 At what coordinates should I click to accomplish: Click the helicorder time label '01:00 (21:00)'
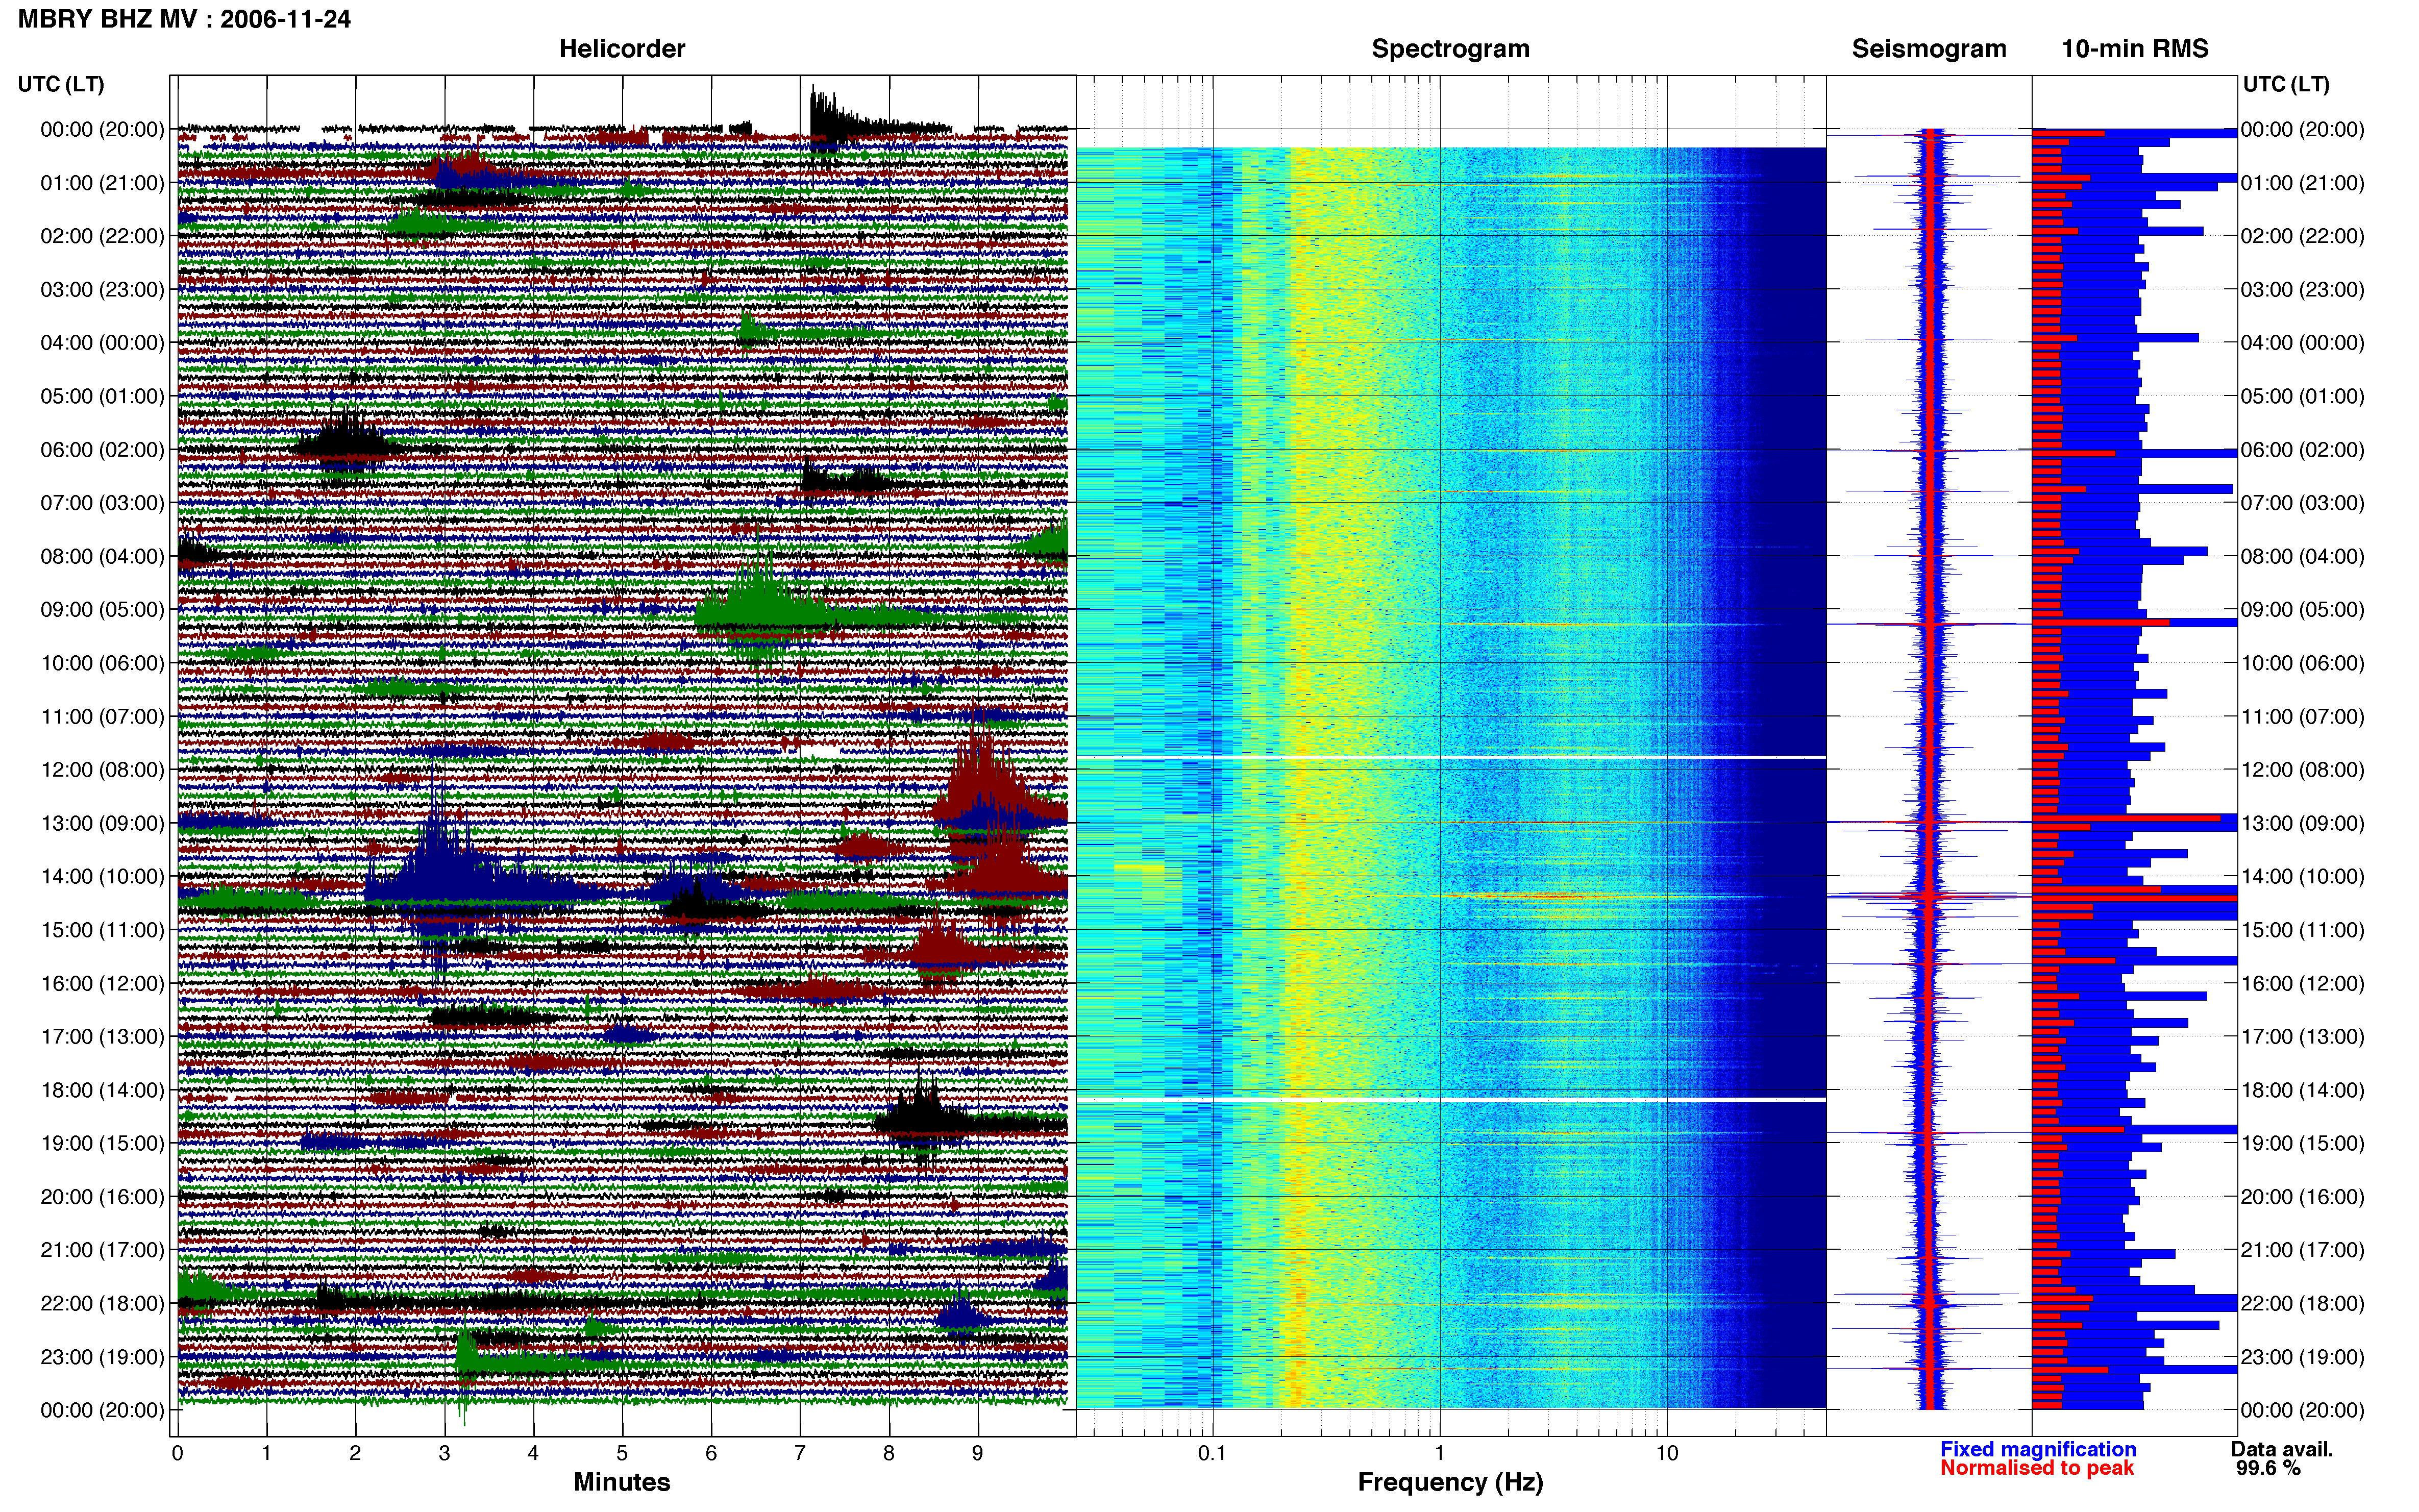[102, 183]
